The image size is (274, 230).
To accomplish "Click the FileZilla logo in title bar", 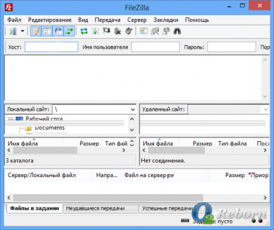I will [9, 7].
